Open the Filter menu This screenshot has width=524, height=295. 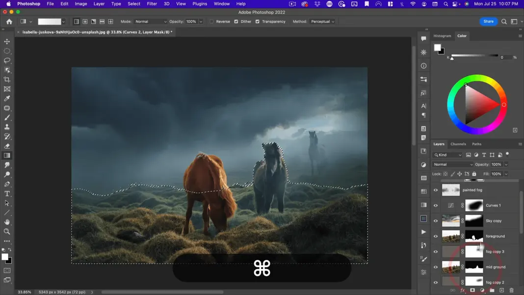click(x=152, y=3)
